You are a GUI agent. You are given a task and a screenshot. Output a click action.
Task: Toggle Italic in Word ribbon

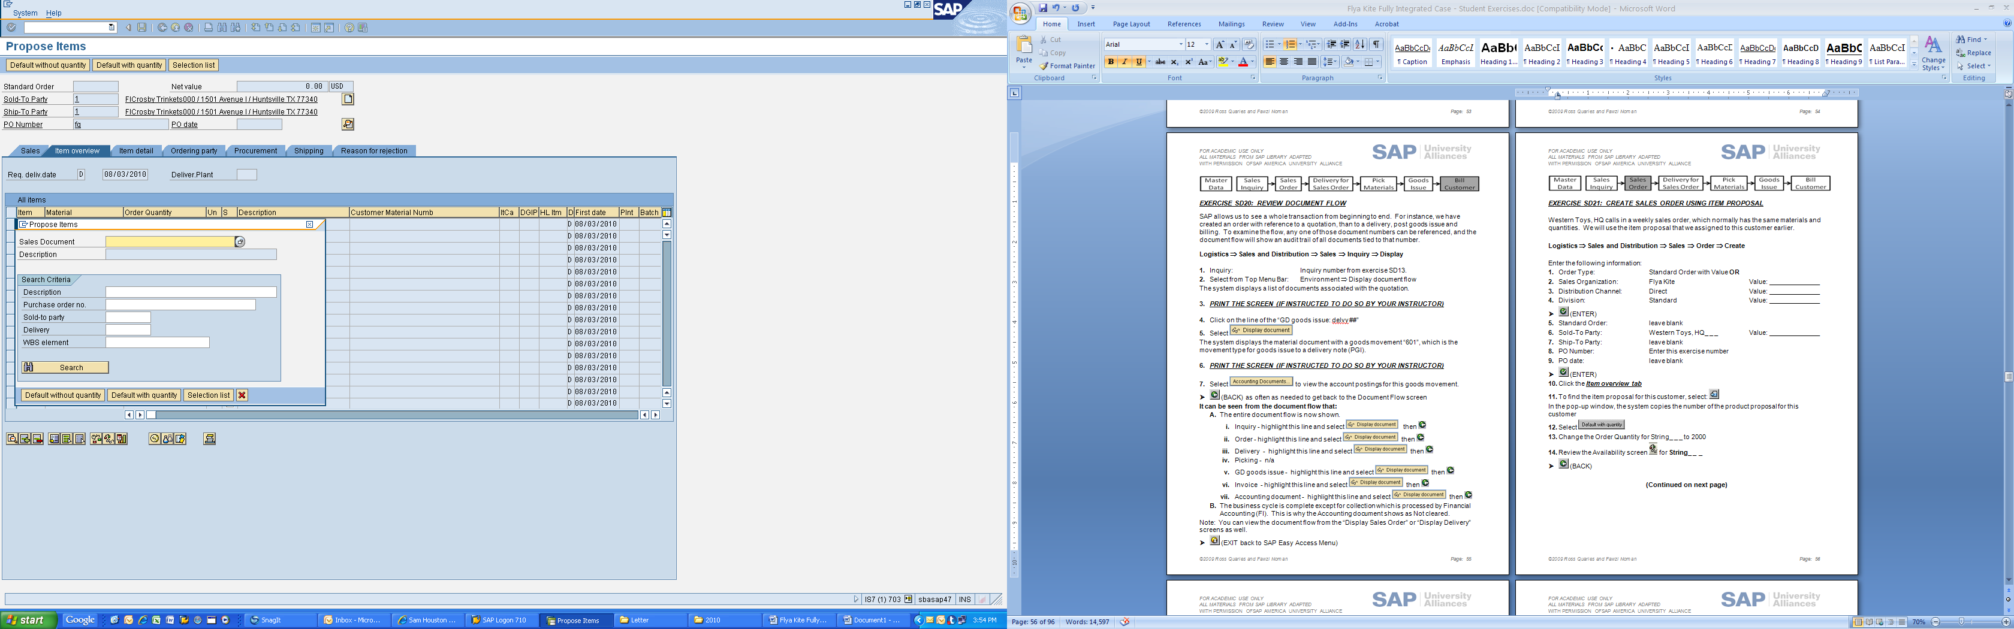[1125, 62]
